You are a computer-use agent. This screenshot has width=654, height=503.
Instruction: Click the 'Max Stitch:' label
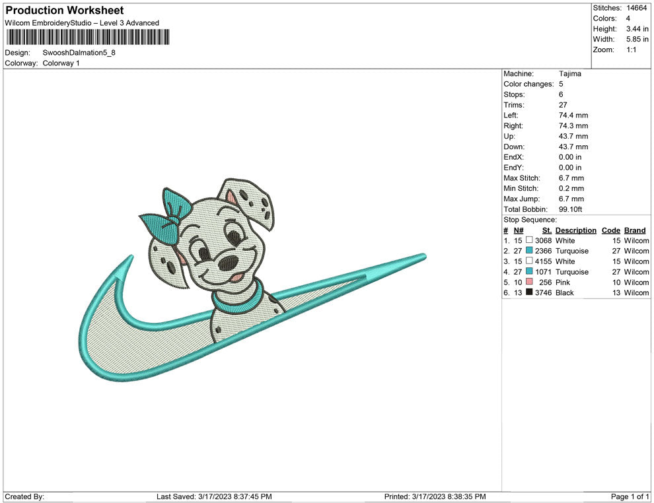click(521, 178)
